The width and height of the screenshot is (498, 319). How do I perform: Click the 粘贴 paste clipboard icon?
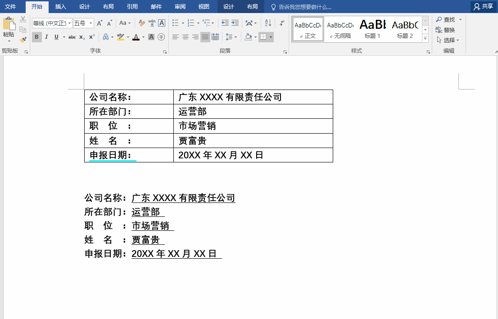coord(9,24)
